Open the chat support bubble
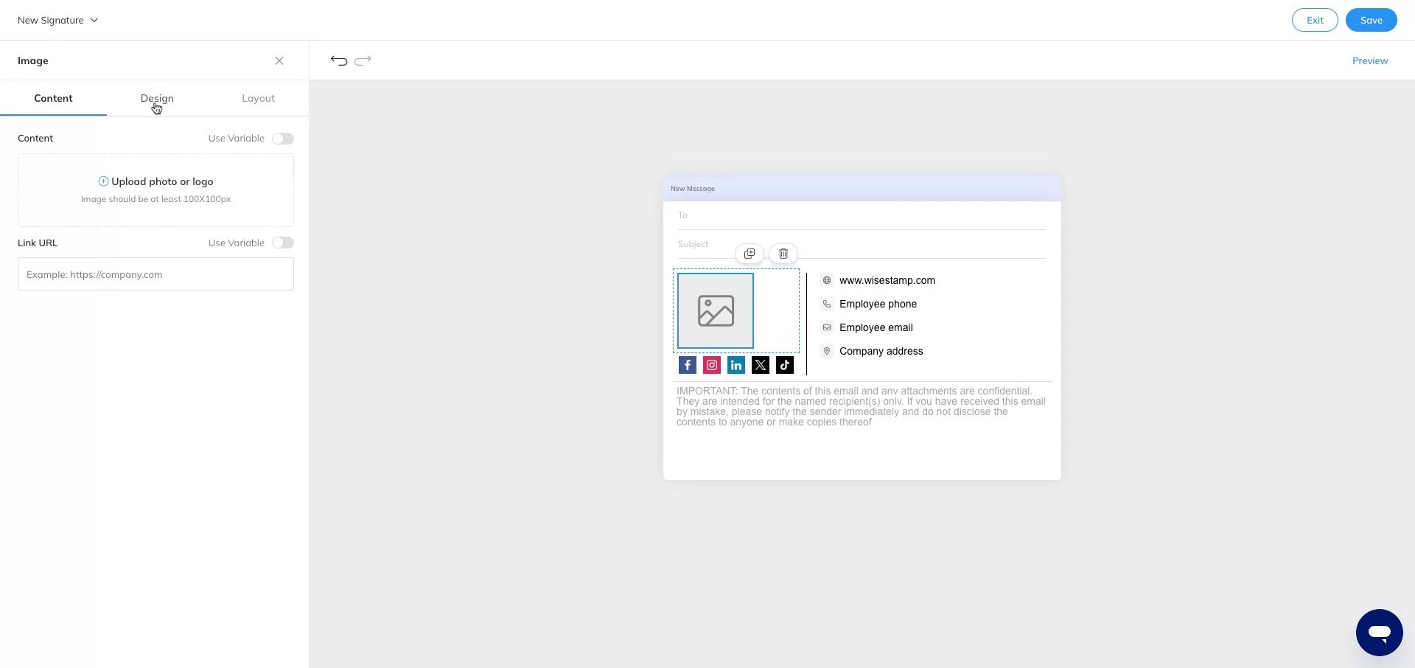Image resolution: width=1415 pixels, height=668 pixels. [x=1379, y=632]
